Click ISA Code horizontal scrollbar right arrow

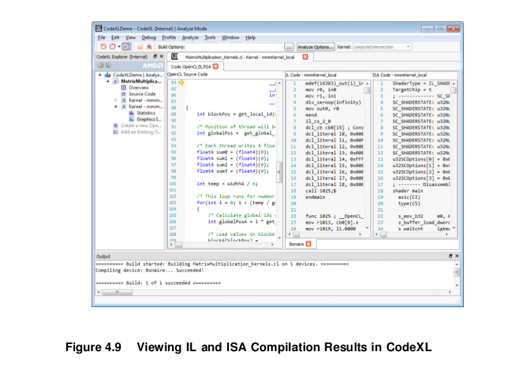click(447, 235)
